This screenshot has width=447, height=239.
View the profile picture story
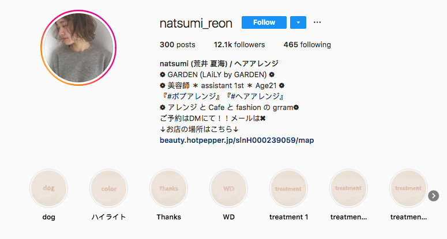(78, 48)
